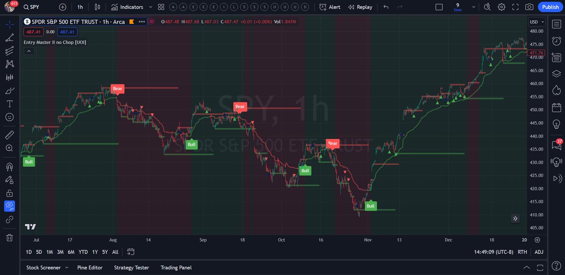Image resolution: width=565 pixels, height=275 pixels.
Task: Select the crosshair cursor tool
Action: [x=9, y=24]
